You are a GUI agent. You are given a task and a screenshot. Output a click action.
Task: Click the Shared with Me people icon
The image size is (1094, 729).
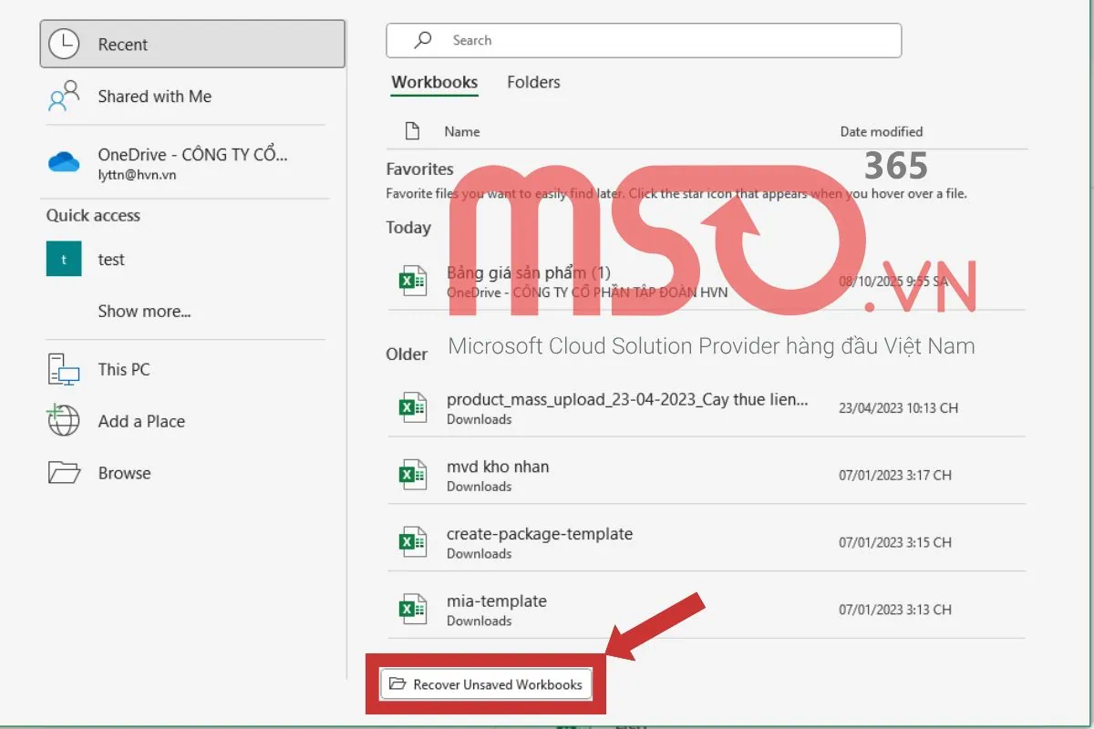point(64,97)
